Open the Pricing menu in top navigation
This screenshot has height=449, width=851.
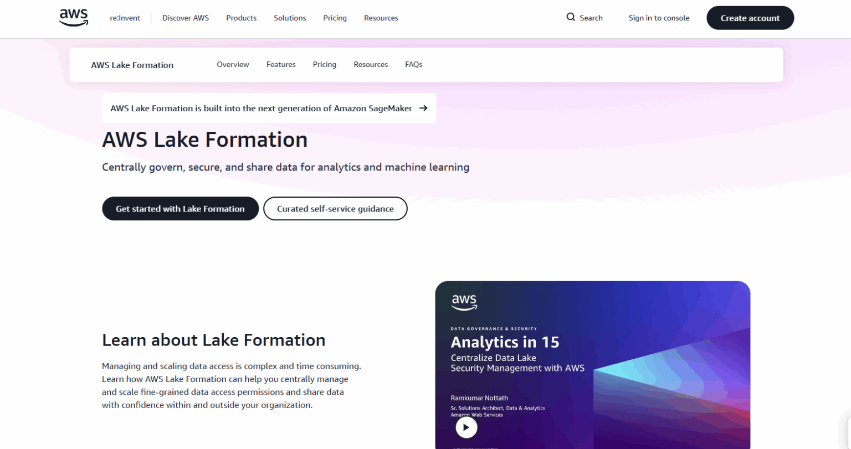point(335,18)
